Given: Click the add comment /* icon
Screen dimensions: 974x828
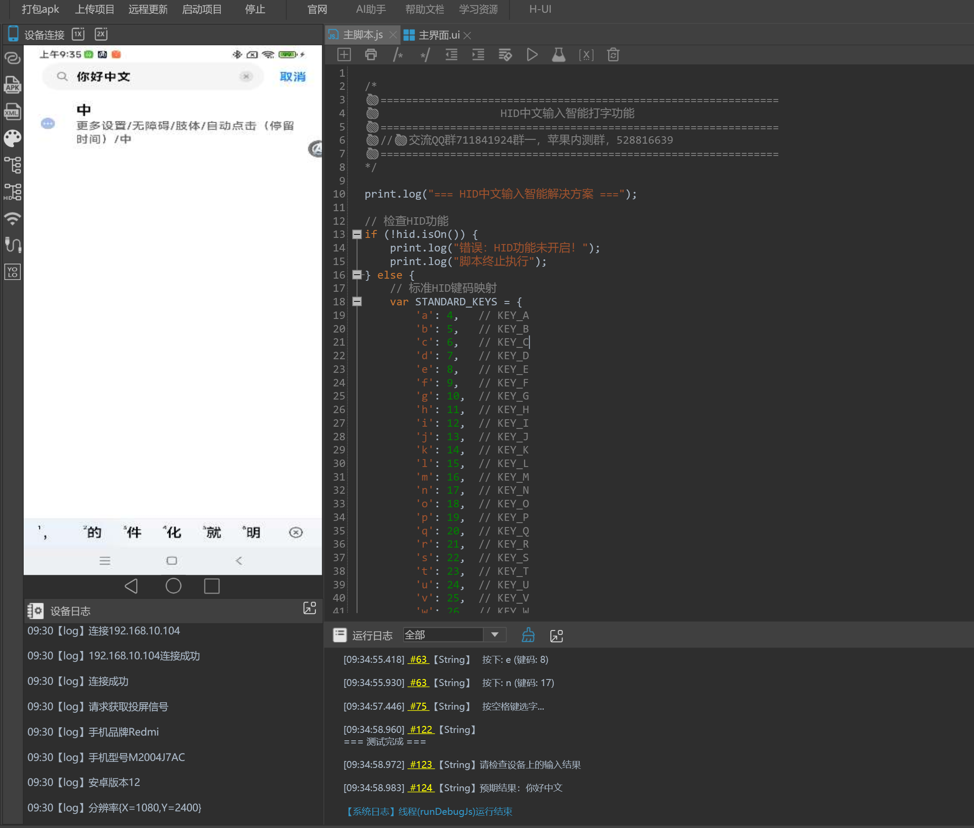Looking at the screenshot, I should coord(398,55).
